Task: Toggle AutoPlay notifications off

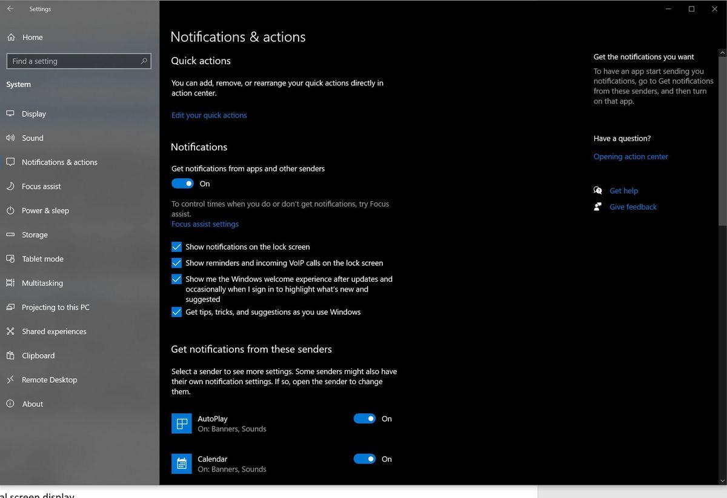Action: [x=365, y=419]
